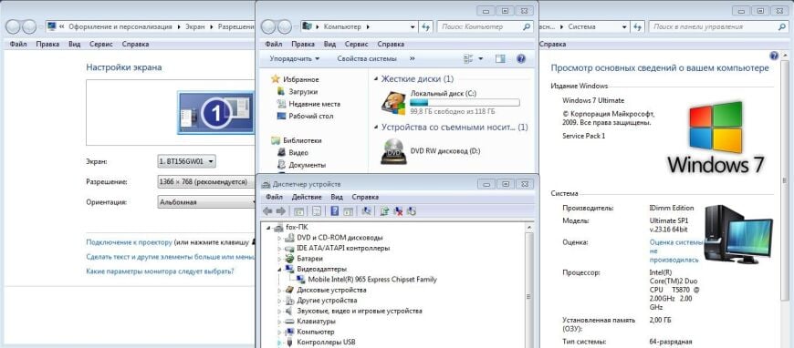Open the Разрешение 1366 × 768 dropdown
Viewport: 794px width, 348px height.
(206, 181)
